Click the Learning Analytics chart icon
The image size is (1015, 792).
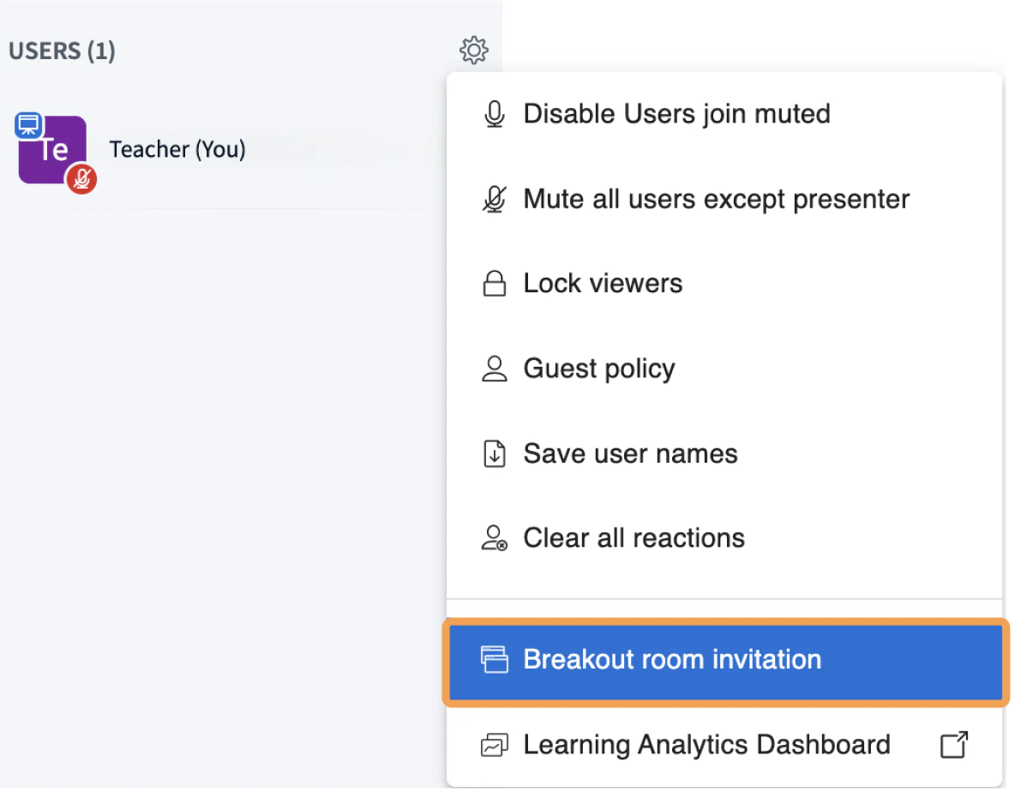pyautogui.click(x=494, y=746)
